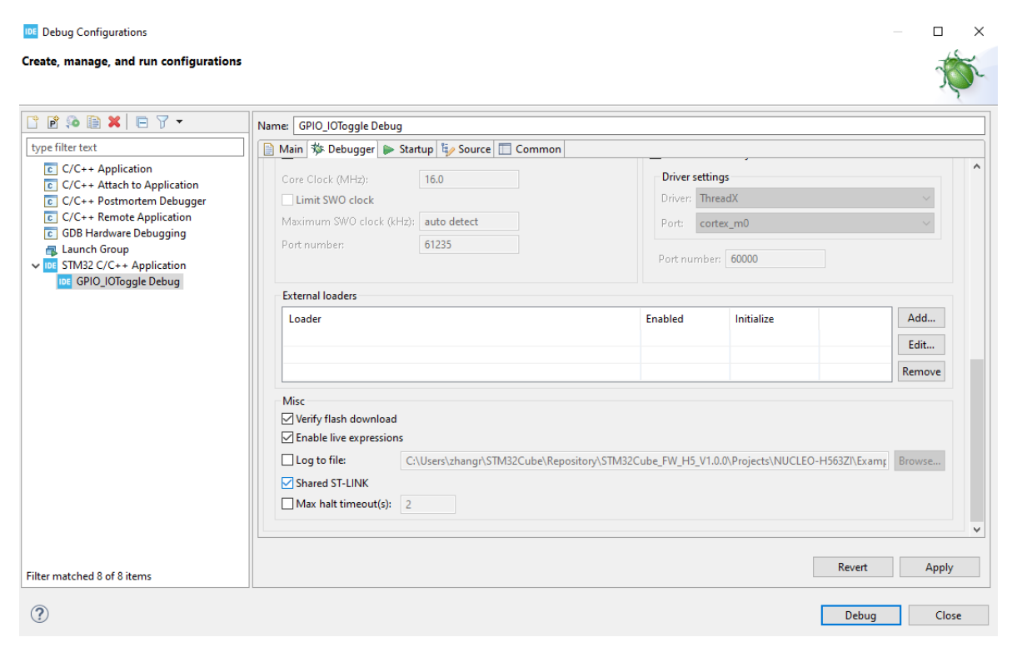Click the Enabled column header
This screenshot has width=1017, height=652.
[685, 319]
